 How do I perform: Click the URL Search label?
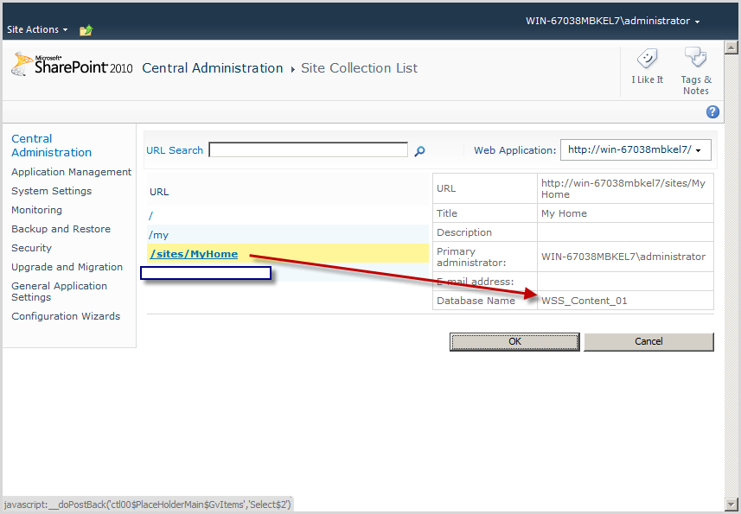pyautogui.click(x=175, y=150)
